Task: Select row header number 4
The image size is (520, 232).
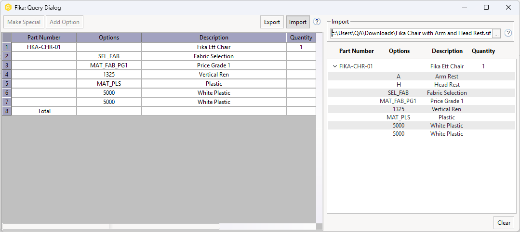Action: coord(7,75)
